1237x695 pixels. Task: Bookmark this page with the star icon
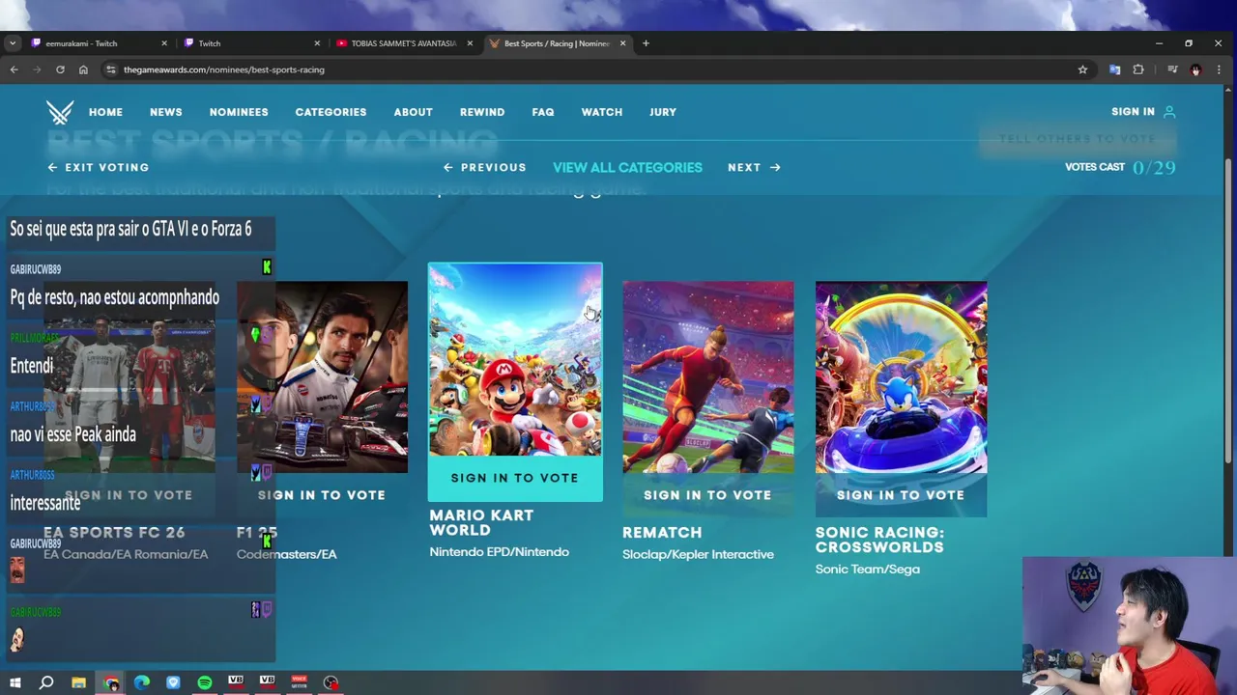tap(1082, 69)
